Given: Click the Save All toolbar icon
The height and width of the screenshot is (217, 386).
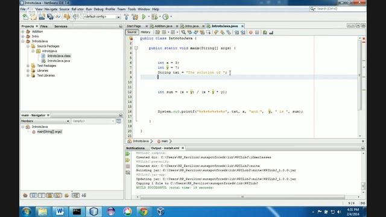Looking at the screenshot, I should pyautogui.click(x=50, y=17).
